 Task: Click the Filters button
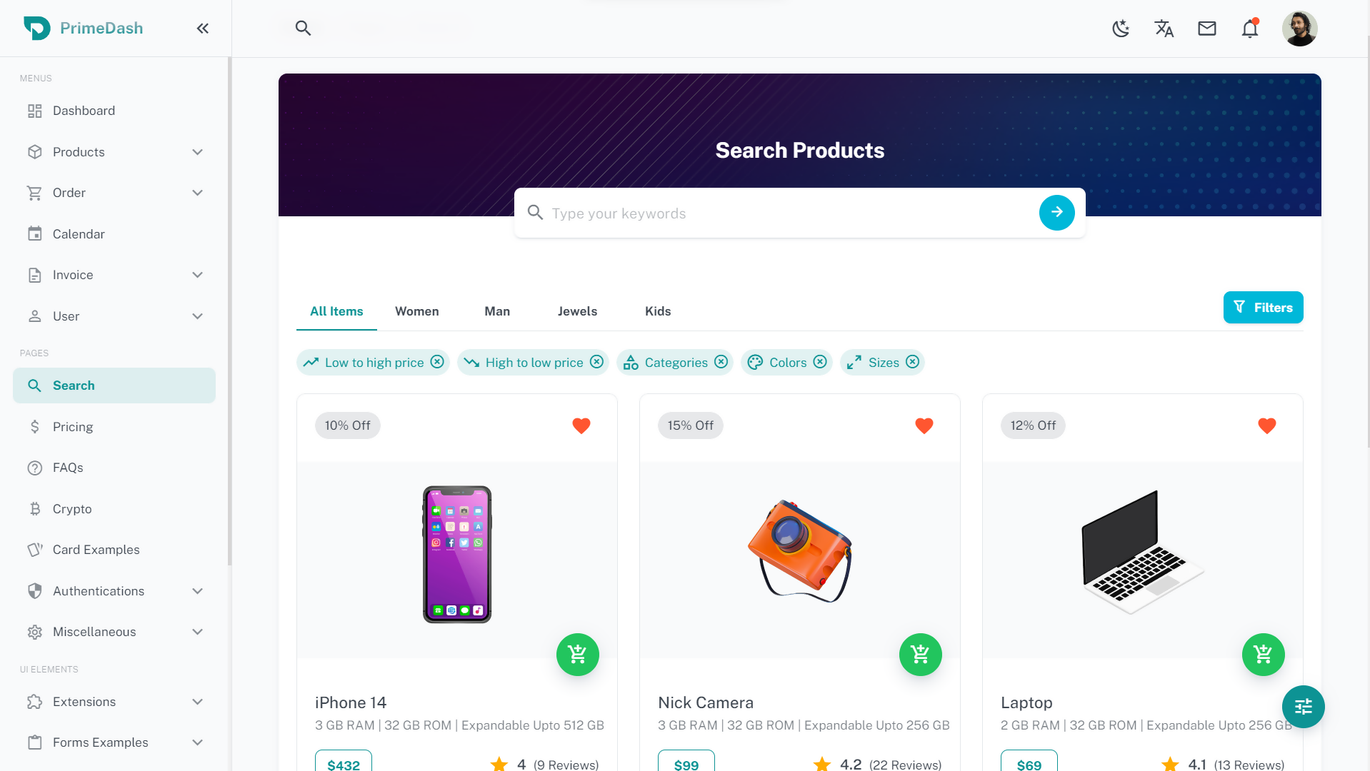pos(1263,307)
